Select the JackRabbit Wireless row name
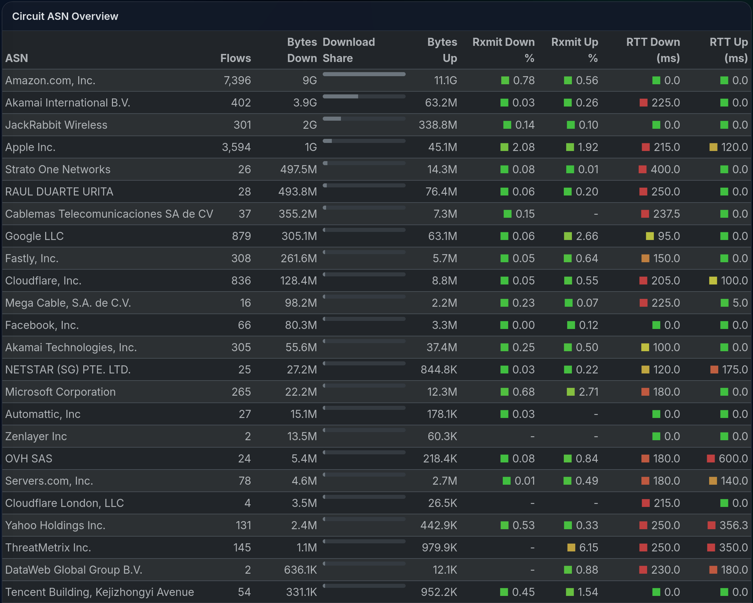The height and width of the screenshot is (603, 753). click(x=56, y=125)
